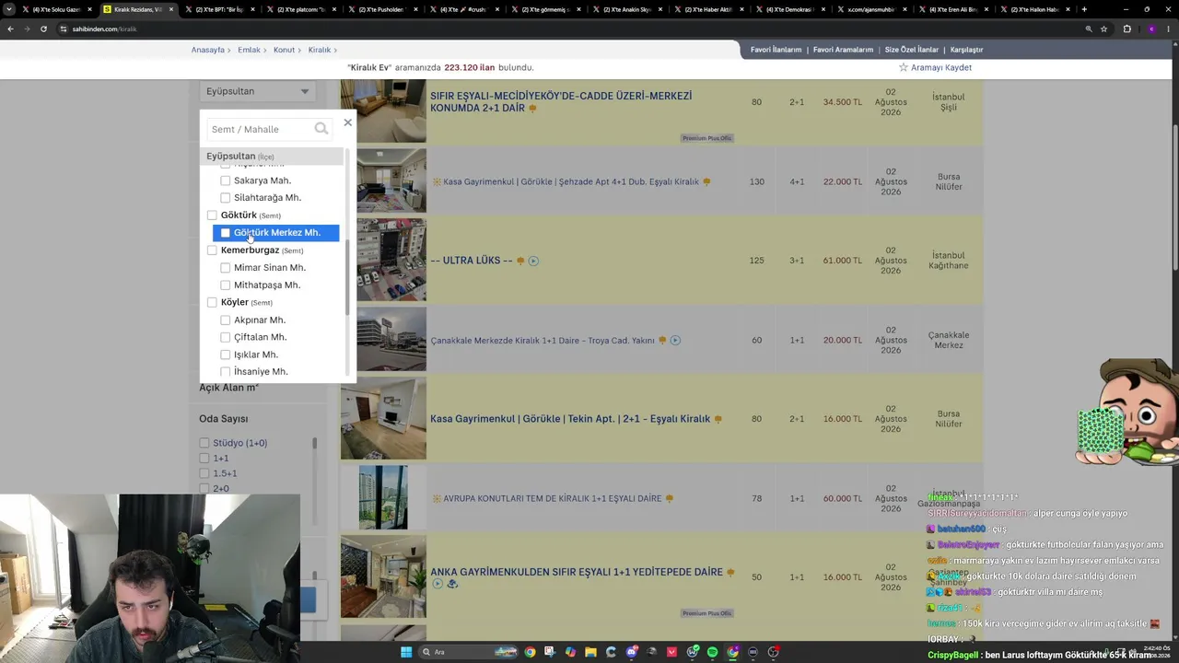Switch to the Kiralık Rezidans sahibinden tab
This screenshot has width=1179, height=663.
pyautogui.click(x=137, y=9)
